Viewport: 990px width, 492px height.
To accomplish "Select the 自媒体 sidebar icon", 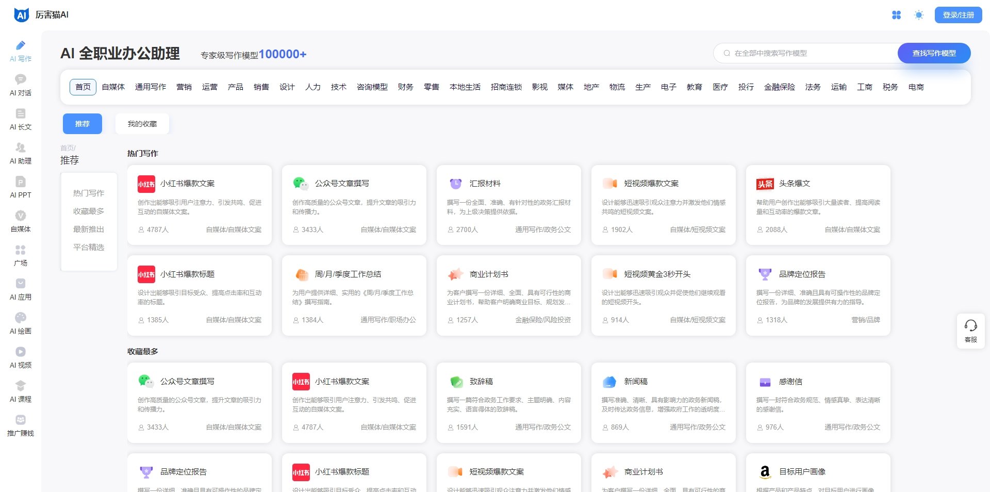I will click(20, 222).
